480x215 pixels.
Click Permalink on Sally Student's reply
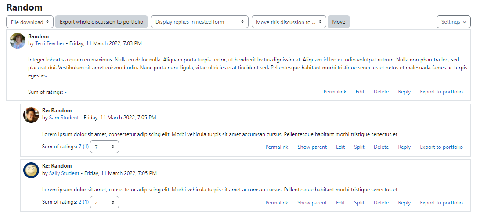pyautogui.click(x=277, y=203)
